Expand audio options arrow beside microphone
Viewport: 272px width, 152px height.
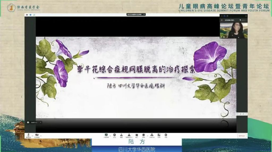pos(32,135)
